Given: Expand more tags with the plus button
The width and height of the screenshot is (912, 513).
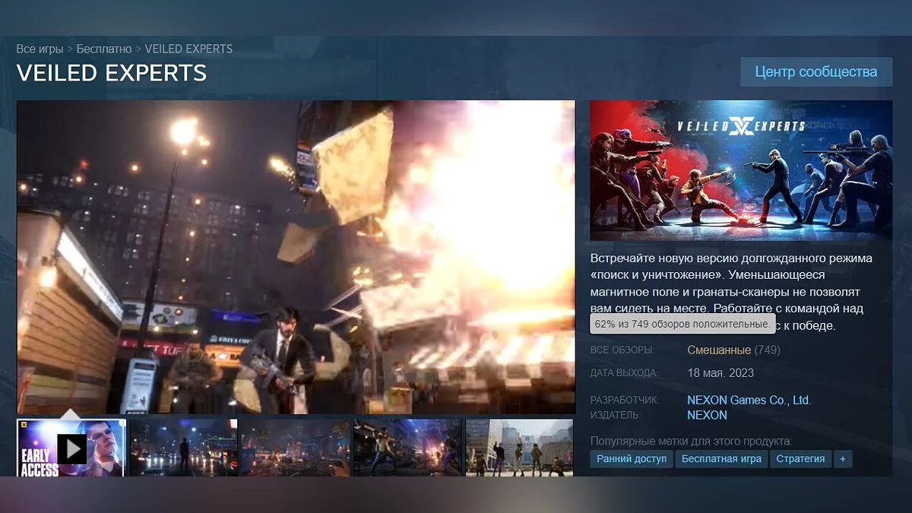Looking at the screenshot, I should pos(842,459).
